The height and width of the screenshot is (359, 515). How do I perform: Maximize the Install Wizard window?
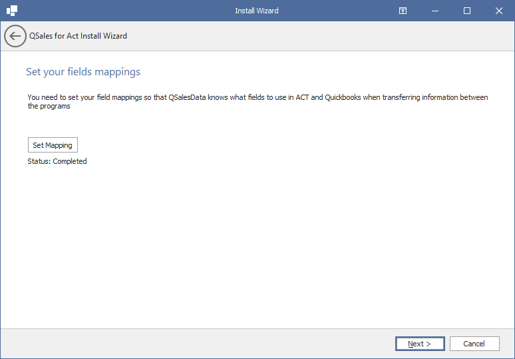point(466,11)
